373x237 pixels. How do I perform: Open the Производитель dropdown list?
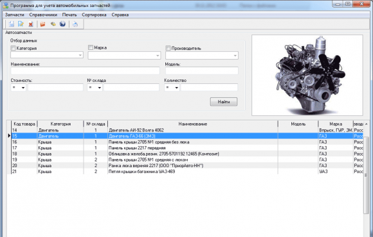click(202, 56)
